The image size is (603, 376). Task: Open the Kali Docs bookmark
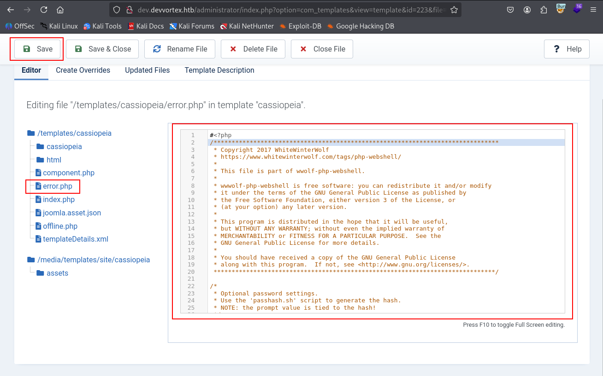click(x=146, y=26)
